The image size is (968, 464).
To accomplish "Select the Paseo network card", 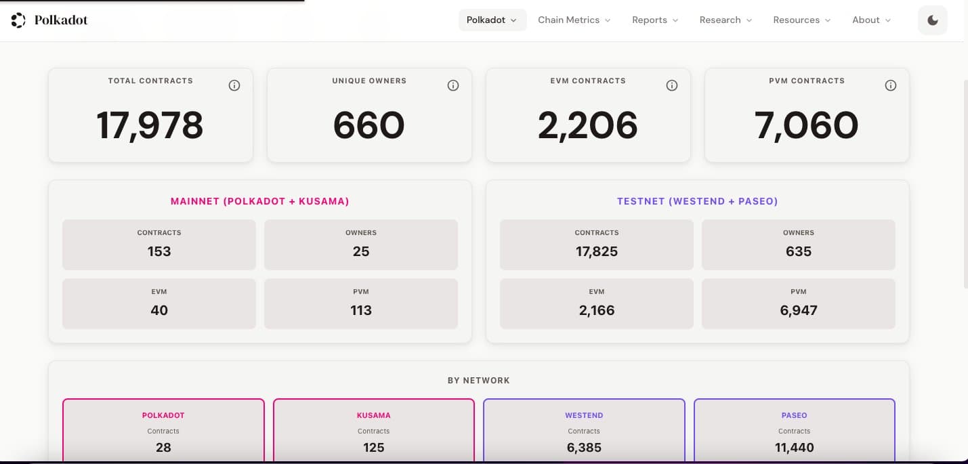I will [x=794, y=431].
